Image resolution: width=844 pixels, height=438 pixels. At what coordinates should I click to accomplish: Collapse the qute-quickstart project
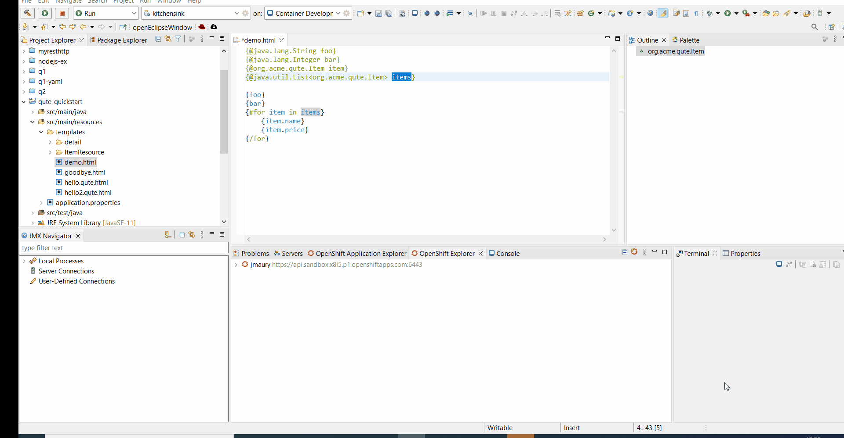(24, 102)
